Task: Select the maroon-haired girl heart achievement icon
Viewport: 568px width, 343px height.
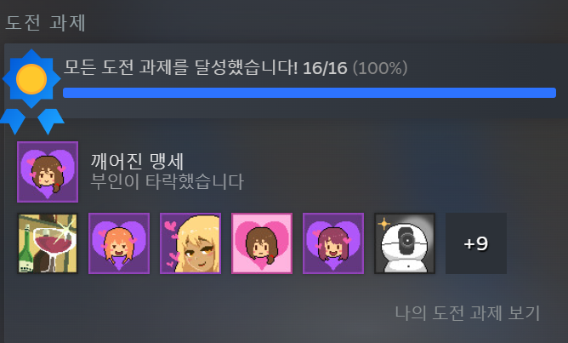Action: [333, 243]
